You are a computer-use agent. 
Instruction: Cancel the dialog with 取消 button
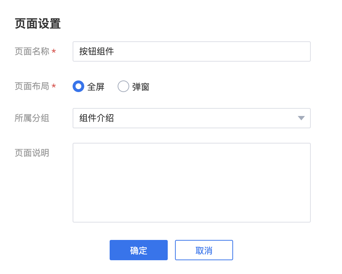[x=204, y=250]
